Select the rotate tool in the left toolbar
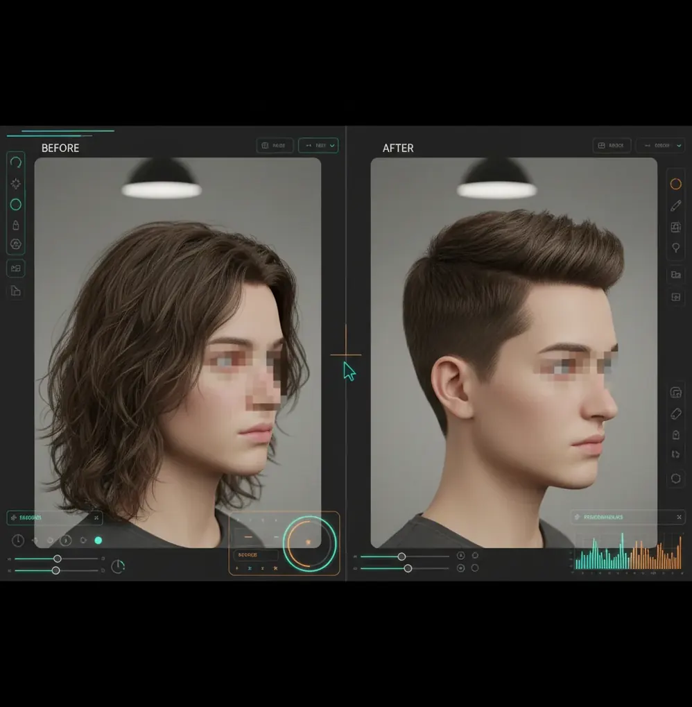The width and height of the screenshot is (692, 707). [x=15, y=162]
